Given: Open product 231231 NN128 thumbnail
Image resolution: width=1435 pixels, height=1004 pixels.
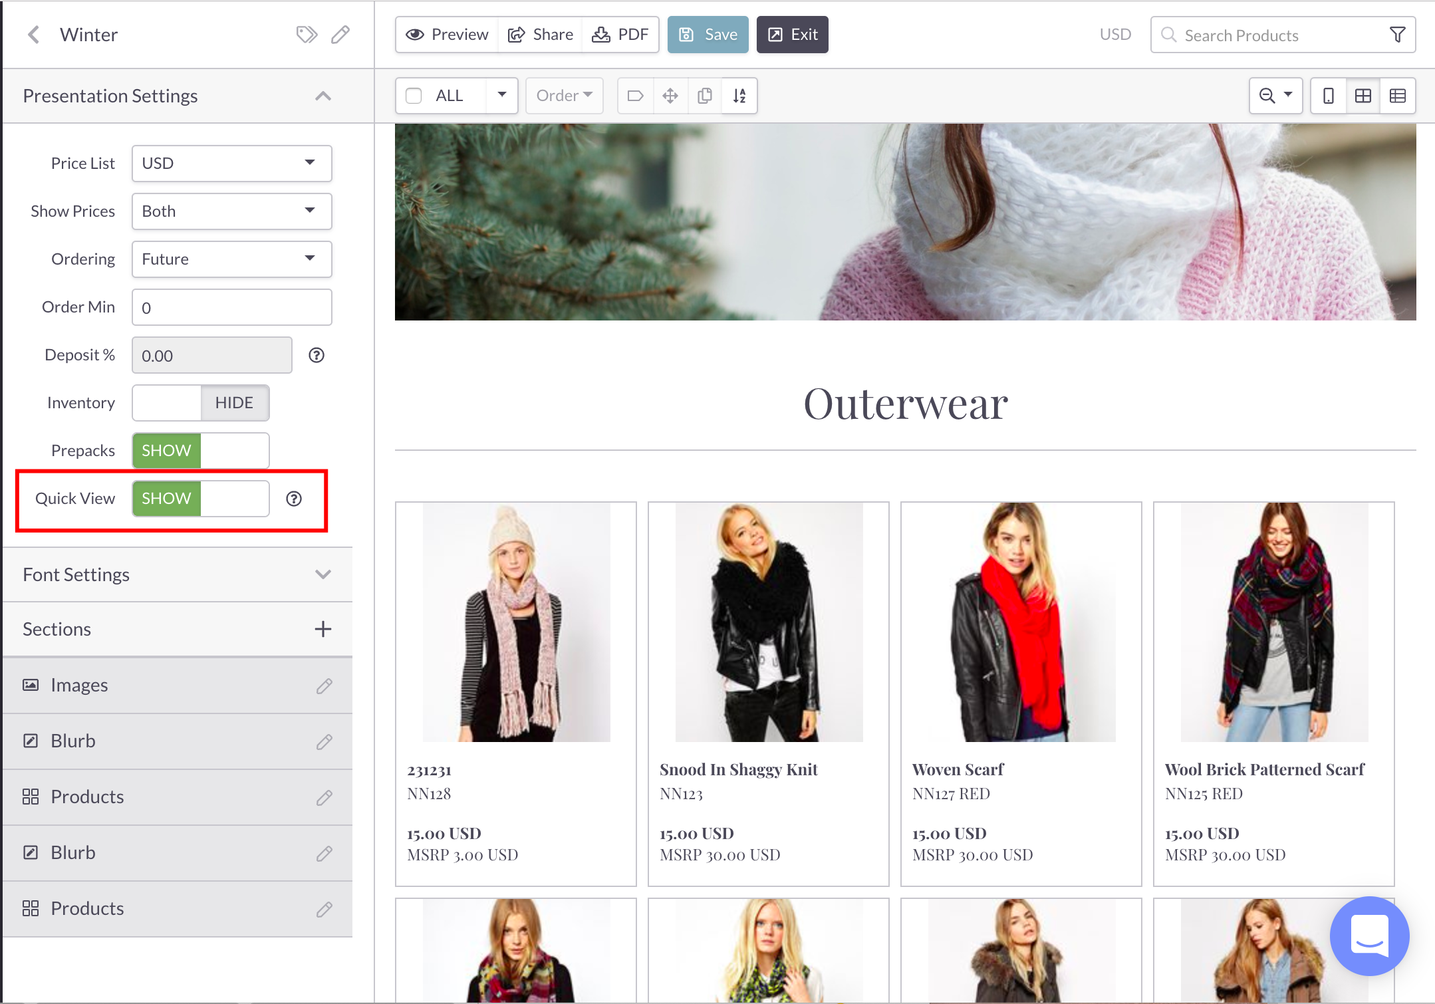Looking at the screenshot, I should pos(516,622).
